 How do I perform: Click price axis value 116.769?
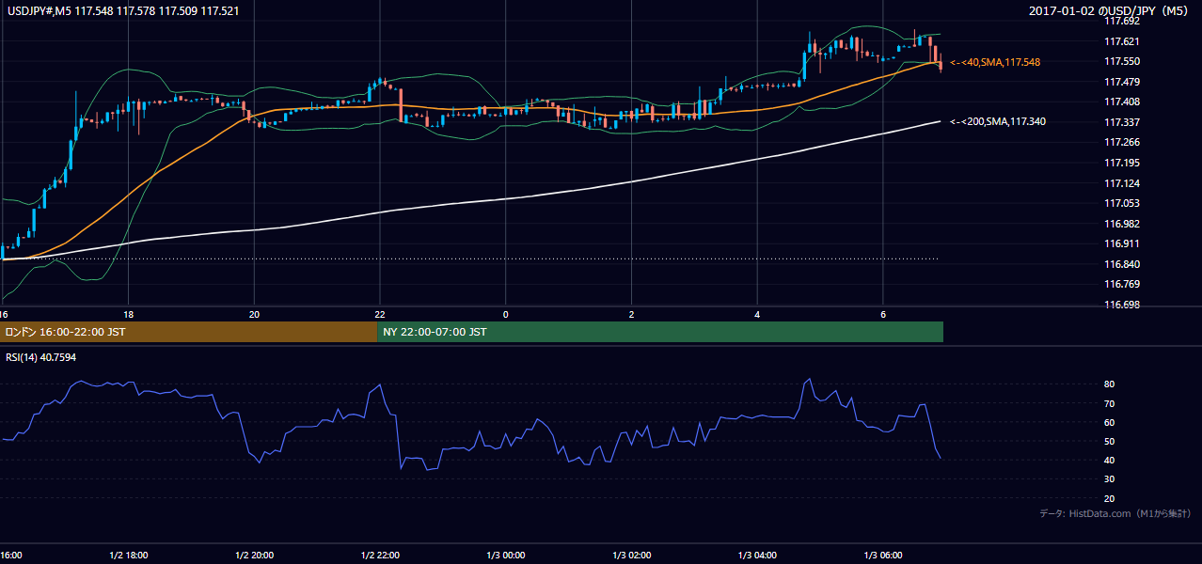pos(1121,284)
